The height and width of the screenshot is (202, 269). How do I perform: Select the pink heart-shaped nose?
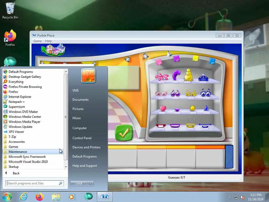coord(163,109)
